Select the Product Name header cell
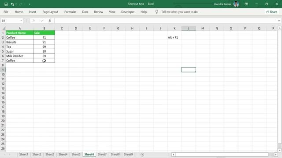Screen dimensions: 282x158 (x=19, y=33)
